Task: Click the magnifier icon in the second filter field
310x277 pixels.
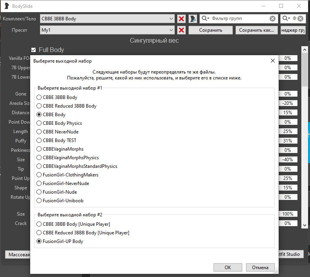Action: tap(286, 19)
